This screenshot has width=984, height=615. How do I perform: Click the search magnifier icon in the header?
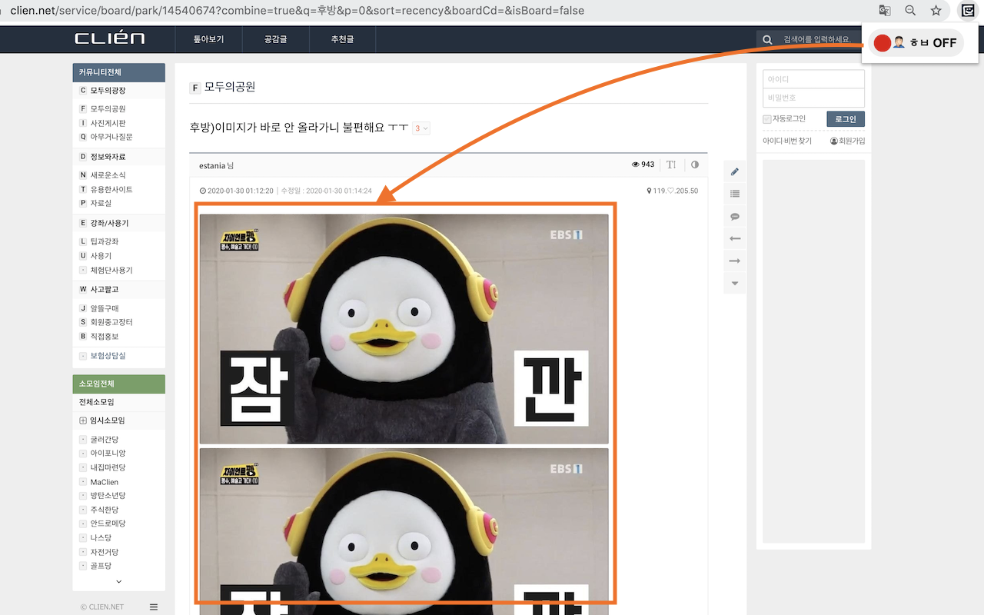(766, 38)
